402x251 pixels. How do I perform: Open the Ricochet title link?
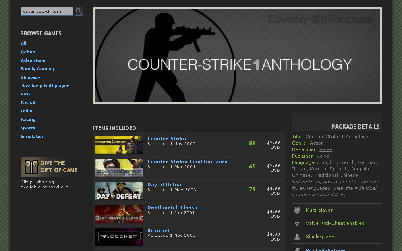tap(158, 230)
